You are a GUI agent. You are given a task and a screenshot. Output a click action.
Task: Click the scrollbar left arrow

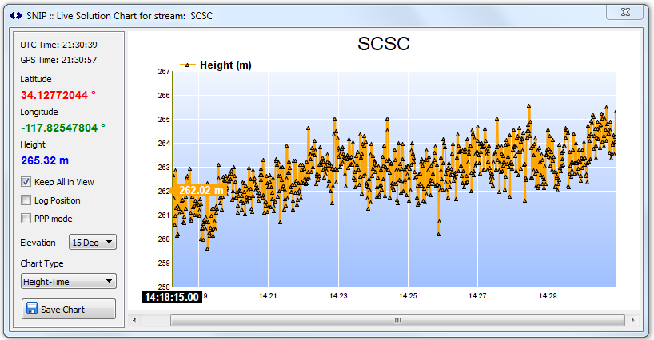(x=134, y=320)
